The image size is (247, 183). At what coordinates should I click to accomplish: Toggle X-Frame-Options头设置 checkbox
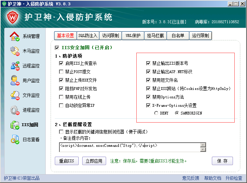point(148,105)
